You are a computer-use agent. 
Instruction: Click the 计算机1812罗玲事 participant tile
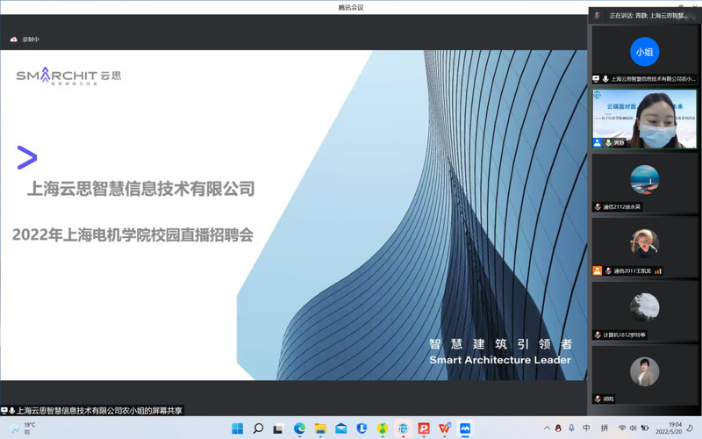[645, 310]
